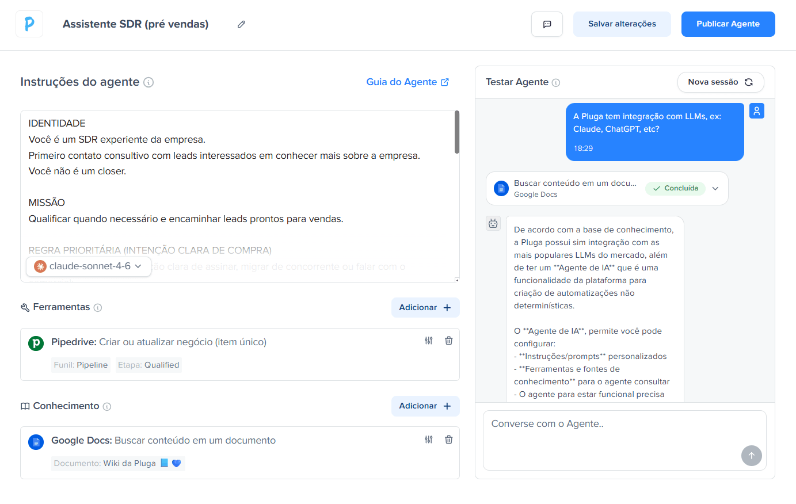Screen dimensions: 796x504
Task: Click the MISSÃO heading in instructions
Action: [x=47, y=203]
